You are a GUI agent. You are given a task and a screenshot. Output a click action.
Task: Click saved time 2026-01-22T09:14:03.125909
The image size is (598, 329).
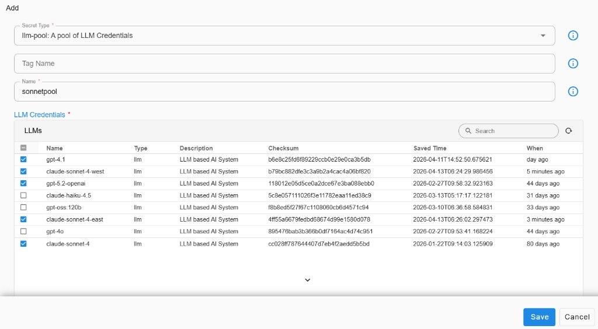[x=453, y=244]
